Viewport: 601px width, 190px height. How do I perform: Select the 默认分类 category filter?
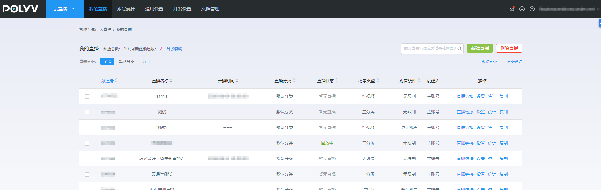(x=127, y=62)
